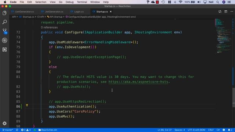Open the View menu
The width and height of the screenshot is (235, 132).
53,2
